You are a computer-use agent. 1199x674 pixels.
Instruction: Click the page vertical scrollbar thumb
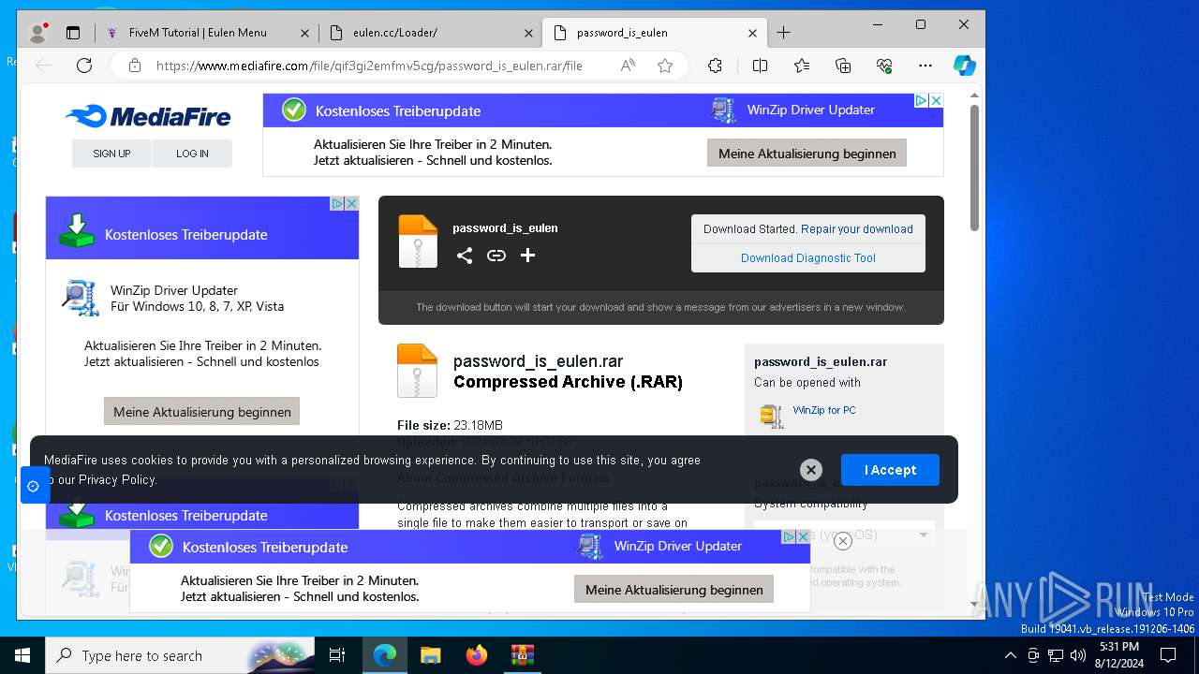974,168
